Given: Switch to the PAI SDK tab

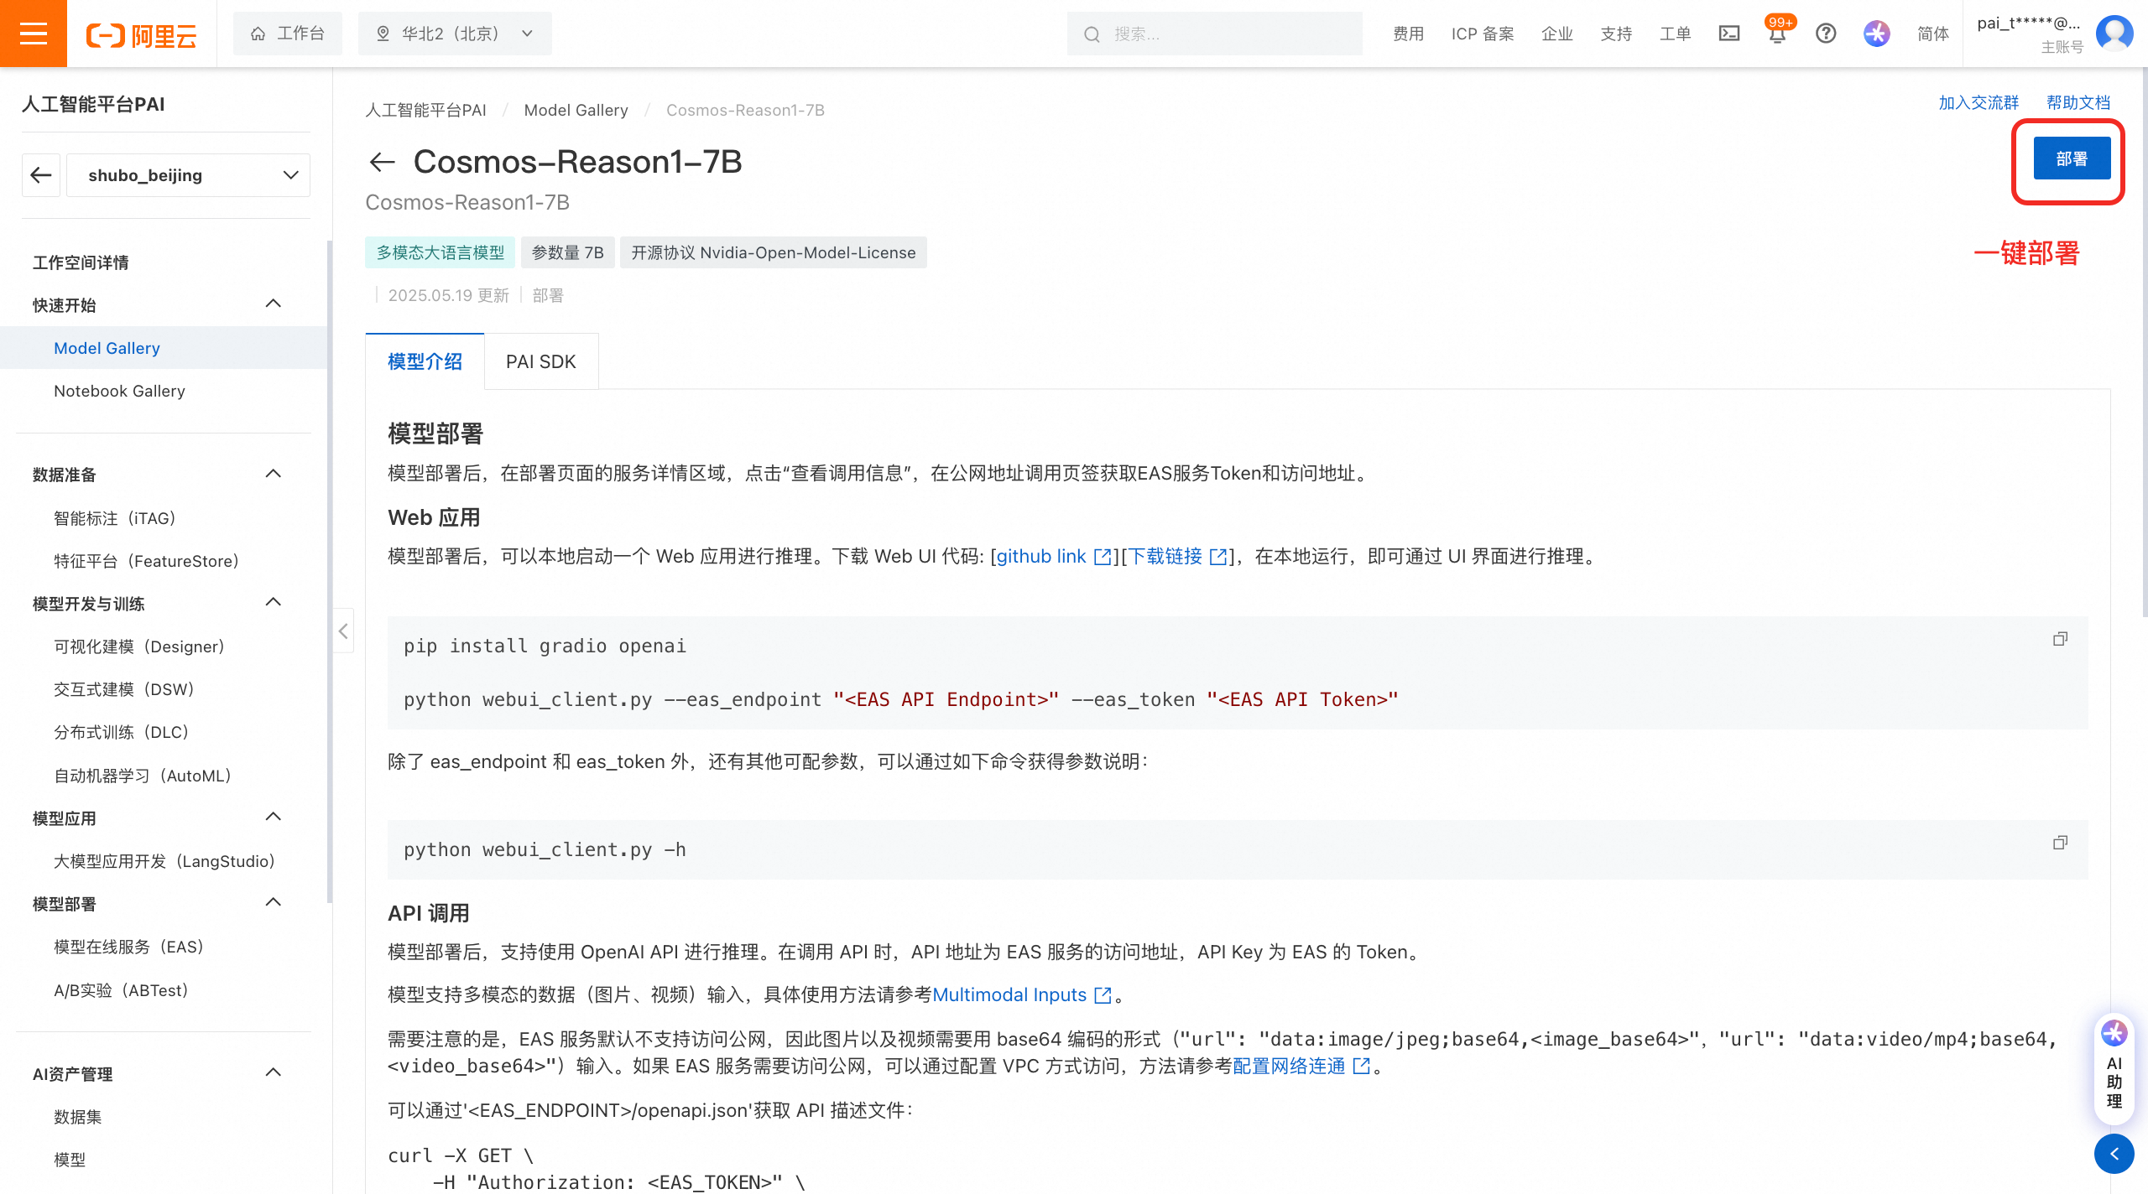Looking at the screenshot, I should pyautogui.click(x=540, y=361).
